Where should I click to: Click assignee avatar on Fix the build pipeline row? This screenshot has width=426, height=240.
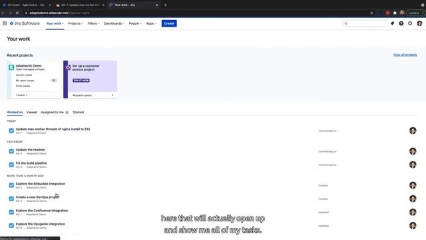(x=413, y=165)
